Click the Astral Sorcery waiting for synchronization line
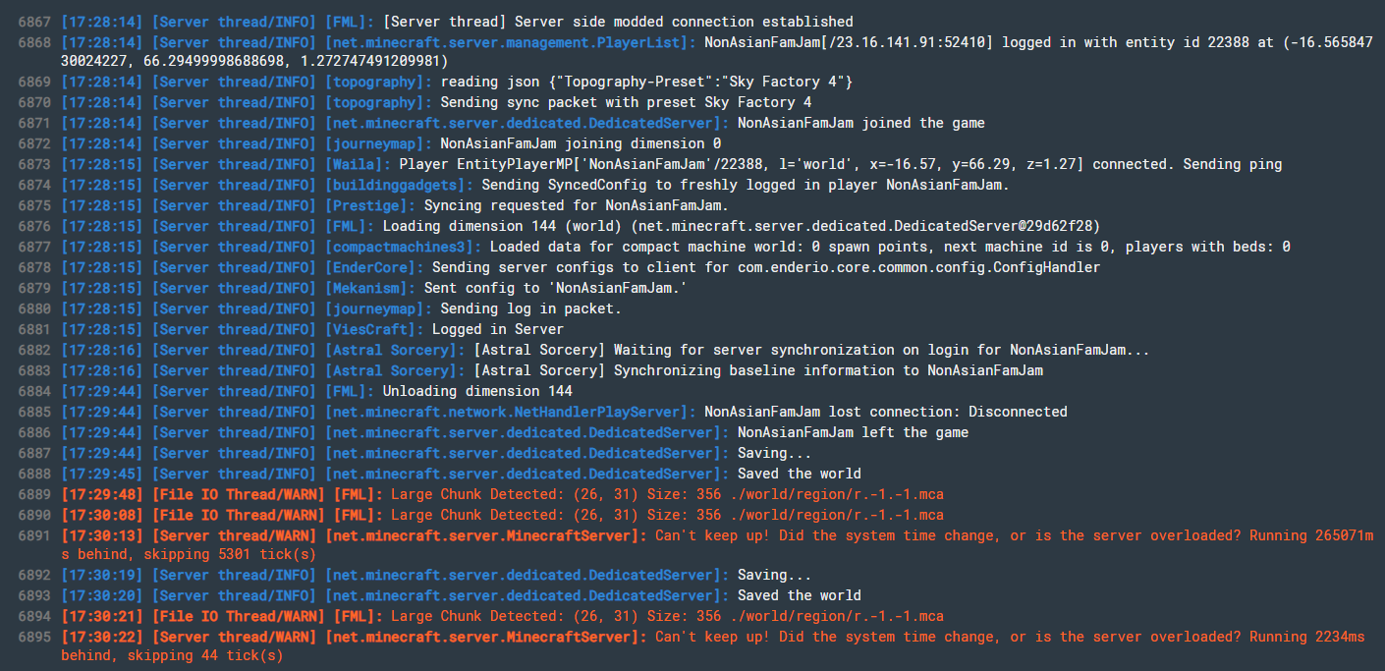Screen dimensions: 1385x671 [605, 350]
